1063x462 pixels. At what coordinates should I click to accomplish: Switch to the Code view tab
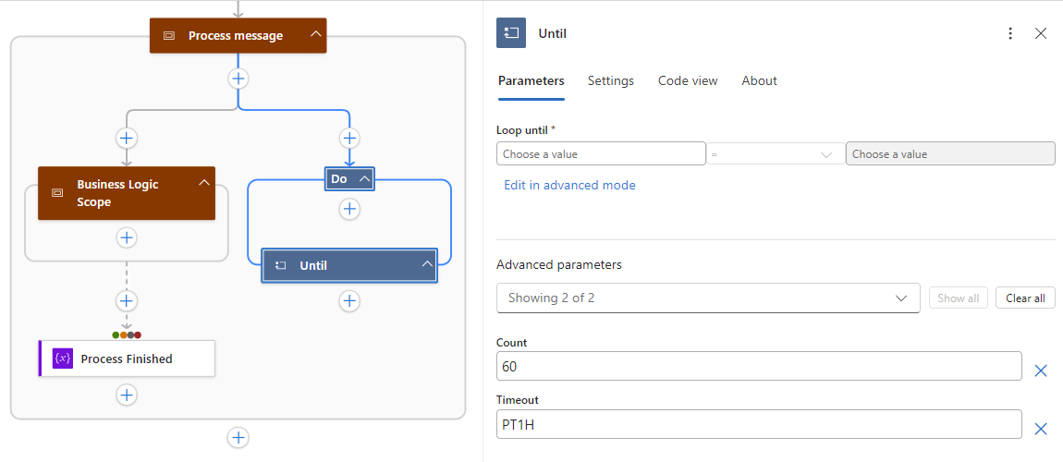pyautogui.click(x=688, y=80)
